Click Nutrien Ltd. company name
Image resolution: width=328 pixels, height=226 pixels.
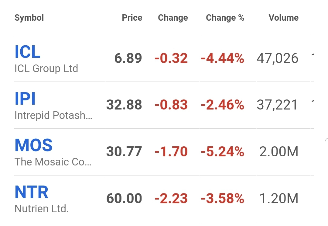[42, 209]
